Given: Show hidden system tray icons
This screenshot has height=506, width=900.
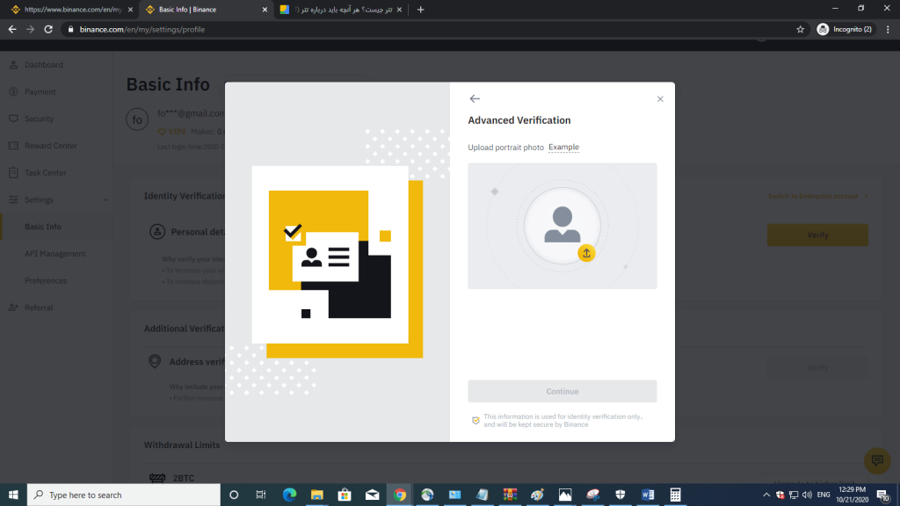Looking at the screenshot, I should pos(766,495).
